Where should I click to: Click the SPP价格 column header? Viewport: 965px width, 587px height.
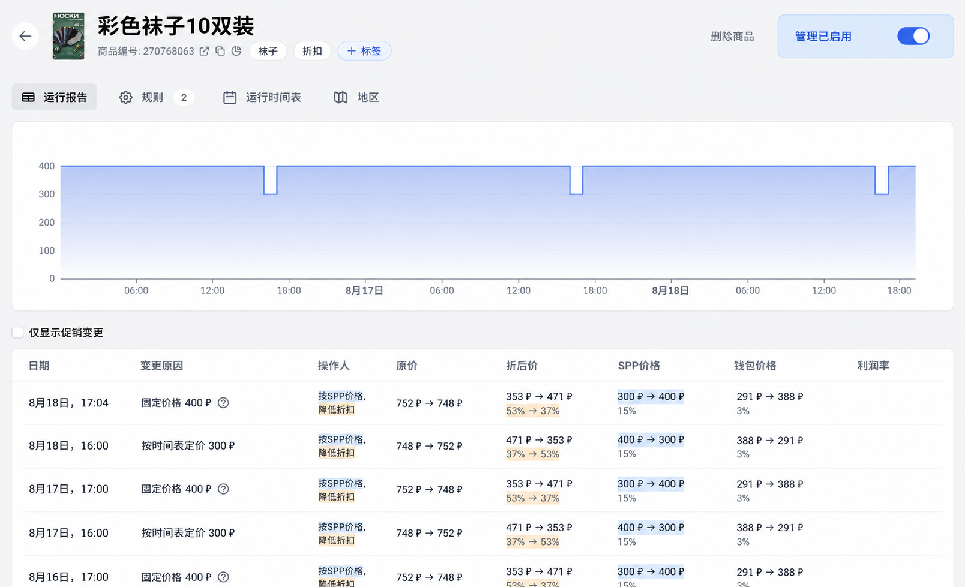pos(639,366)
